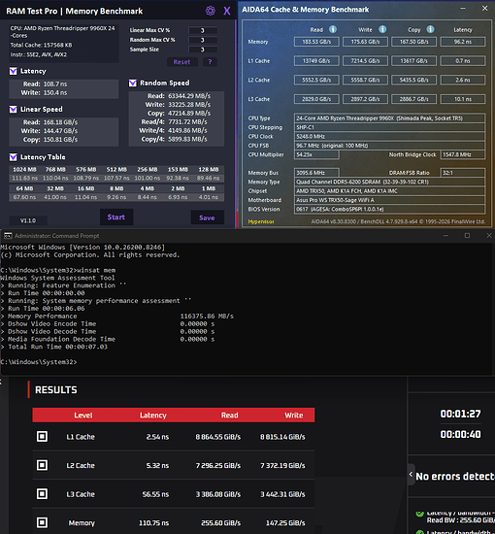Image resolution: width=495 pixels, height=534 pixels.
Task: Click the L1 Cache row square icon
Action: pos(42,436)
